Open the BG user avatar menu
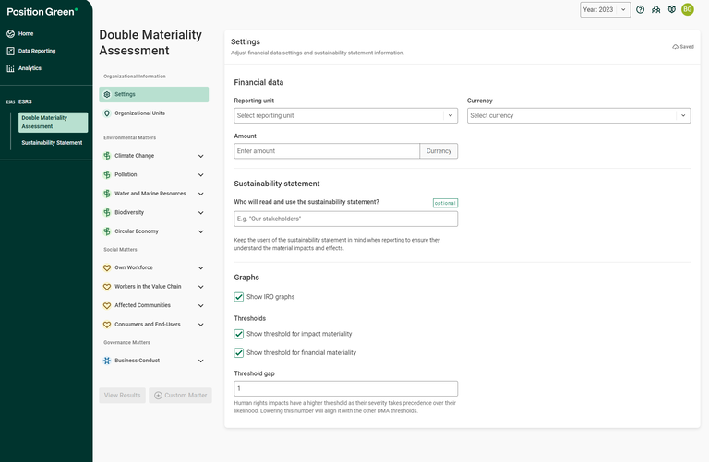This screenshot has height=462, width=709. click(x=688, y=9)
